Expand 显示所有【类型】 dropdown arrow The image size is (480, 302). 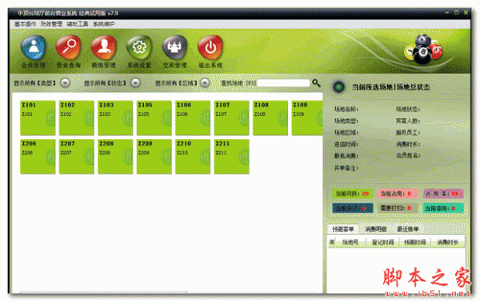(65, 83)
